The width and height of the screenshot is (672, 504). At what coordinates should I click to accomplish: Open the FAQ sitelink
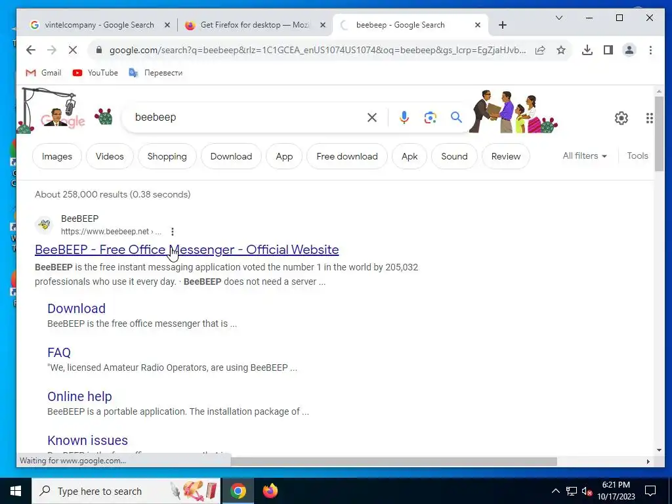coord(59,352)
